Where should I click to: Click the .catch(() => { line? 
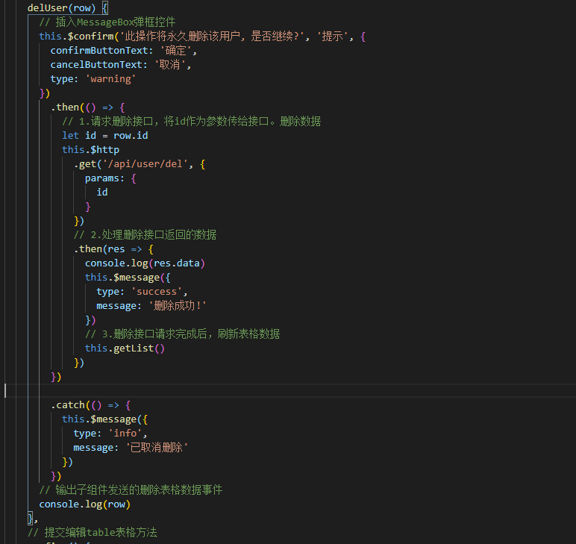pyautogui.click(x=91, y=405)
